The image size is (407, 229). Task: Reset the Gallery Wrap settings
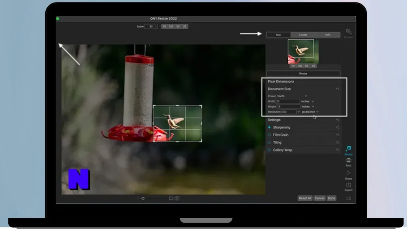click(x=337, y=150)
